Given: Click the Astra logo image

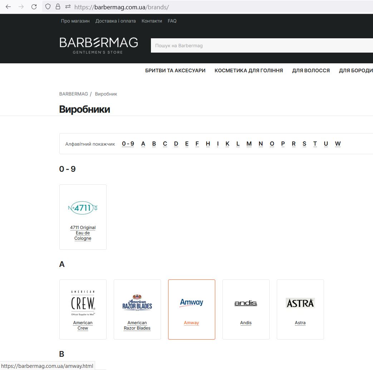Looking at the screenshot, I should [300, 303].
